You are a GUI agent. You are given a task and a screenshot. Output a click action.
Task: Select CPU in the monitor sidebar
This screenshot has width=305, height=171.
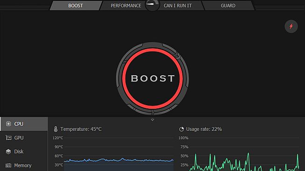24,124
